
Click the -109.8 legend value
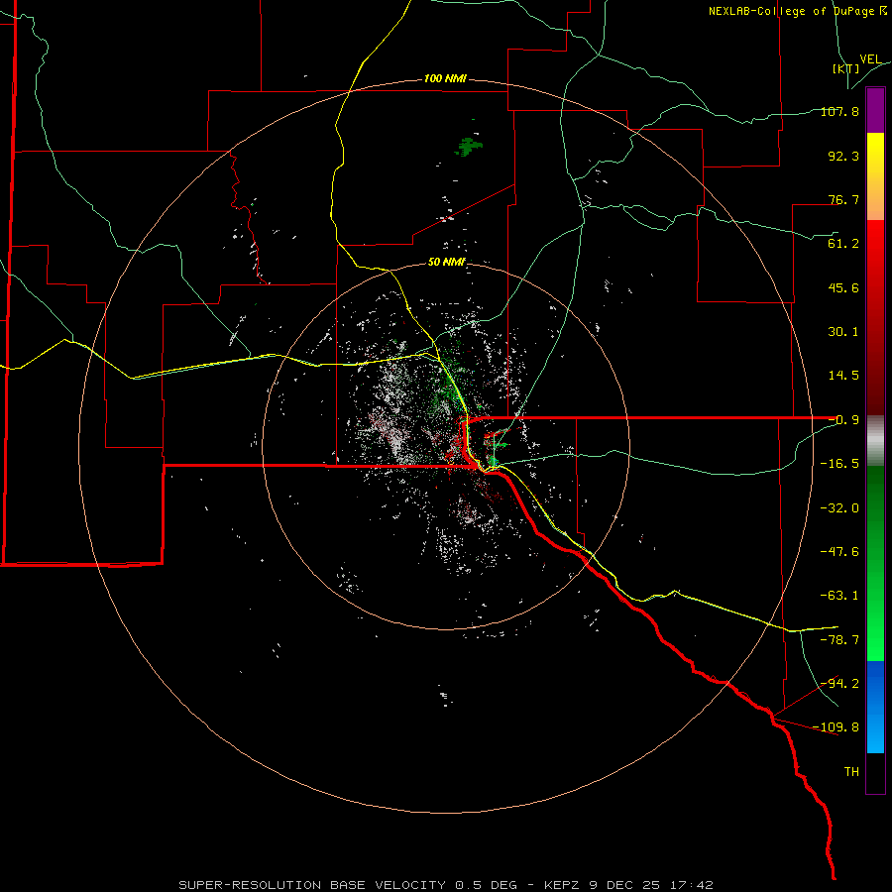tap(836, 727)
